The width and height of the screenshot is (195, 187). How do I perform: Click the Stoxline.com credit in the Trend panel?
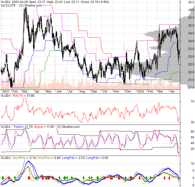pyautogui.click(x=68, y=127)
